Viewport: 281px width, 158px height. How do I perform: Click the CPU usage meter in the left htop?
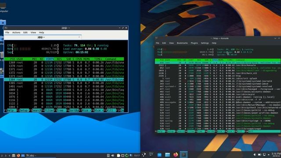(33, 46)
